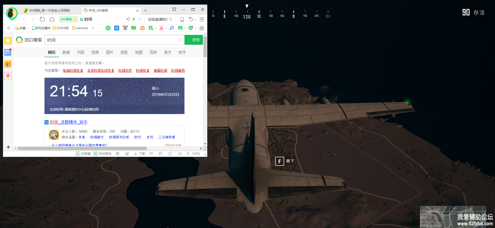Click the browser forward arrow
This screenshot has height=228, width=495.
click(33, 19)
